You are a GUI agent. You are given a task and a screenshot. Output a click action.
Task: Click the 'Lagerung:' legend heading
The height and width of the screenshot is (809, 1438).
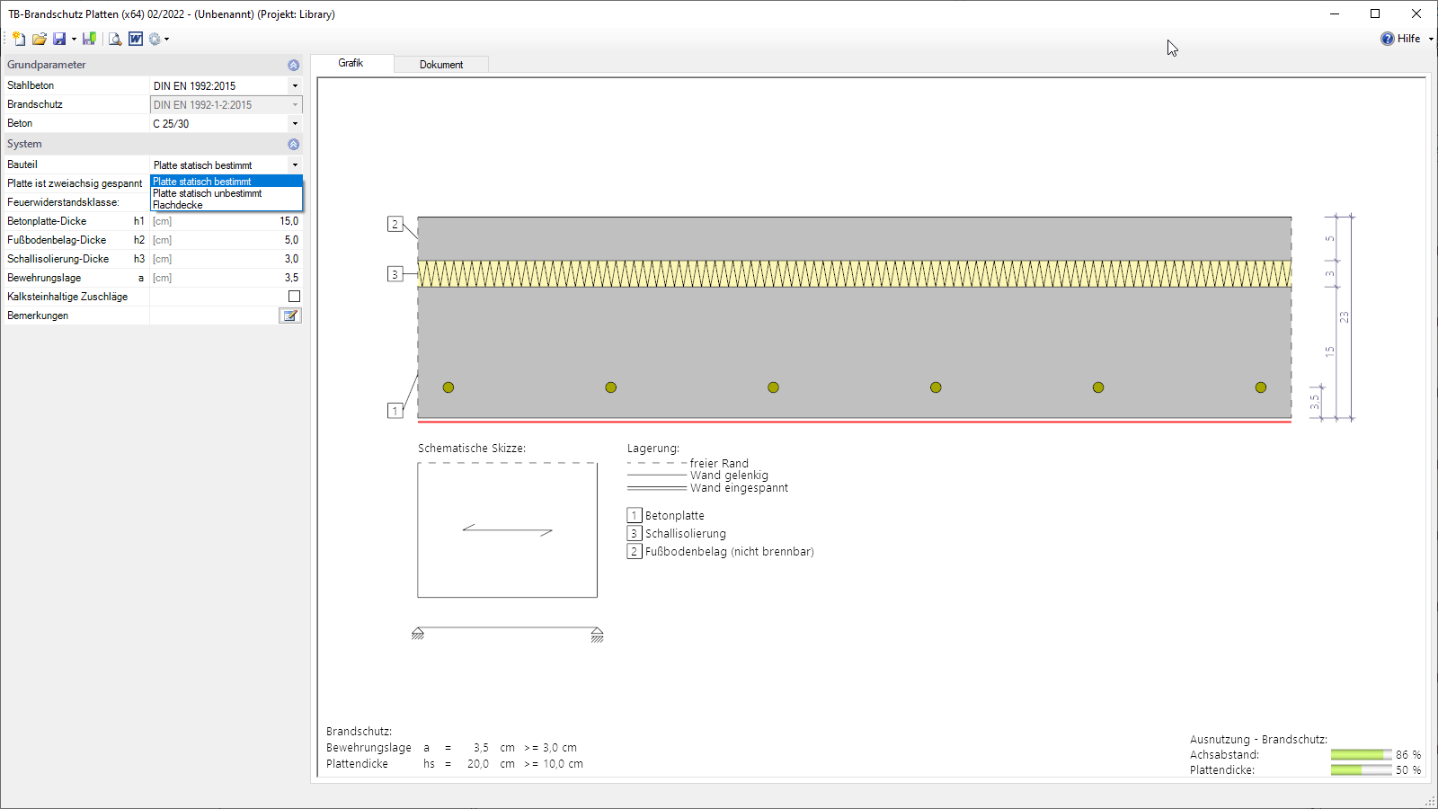click(x=653, y=449)
